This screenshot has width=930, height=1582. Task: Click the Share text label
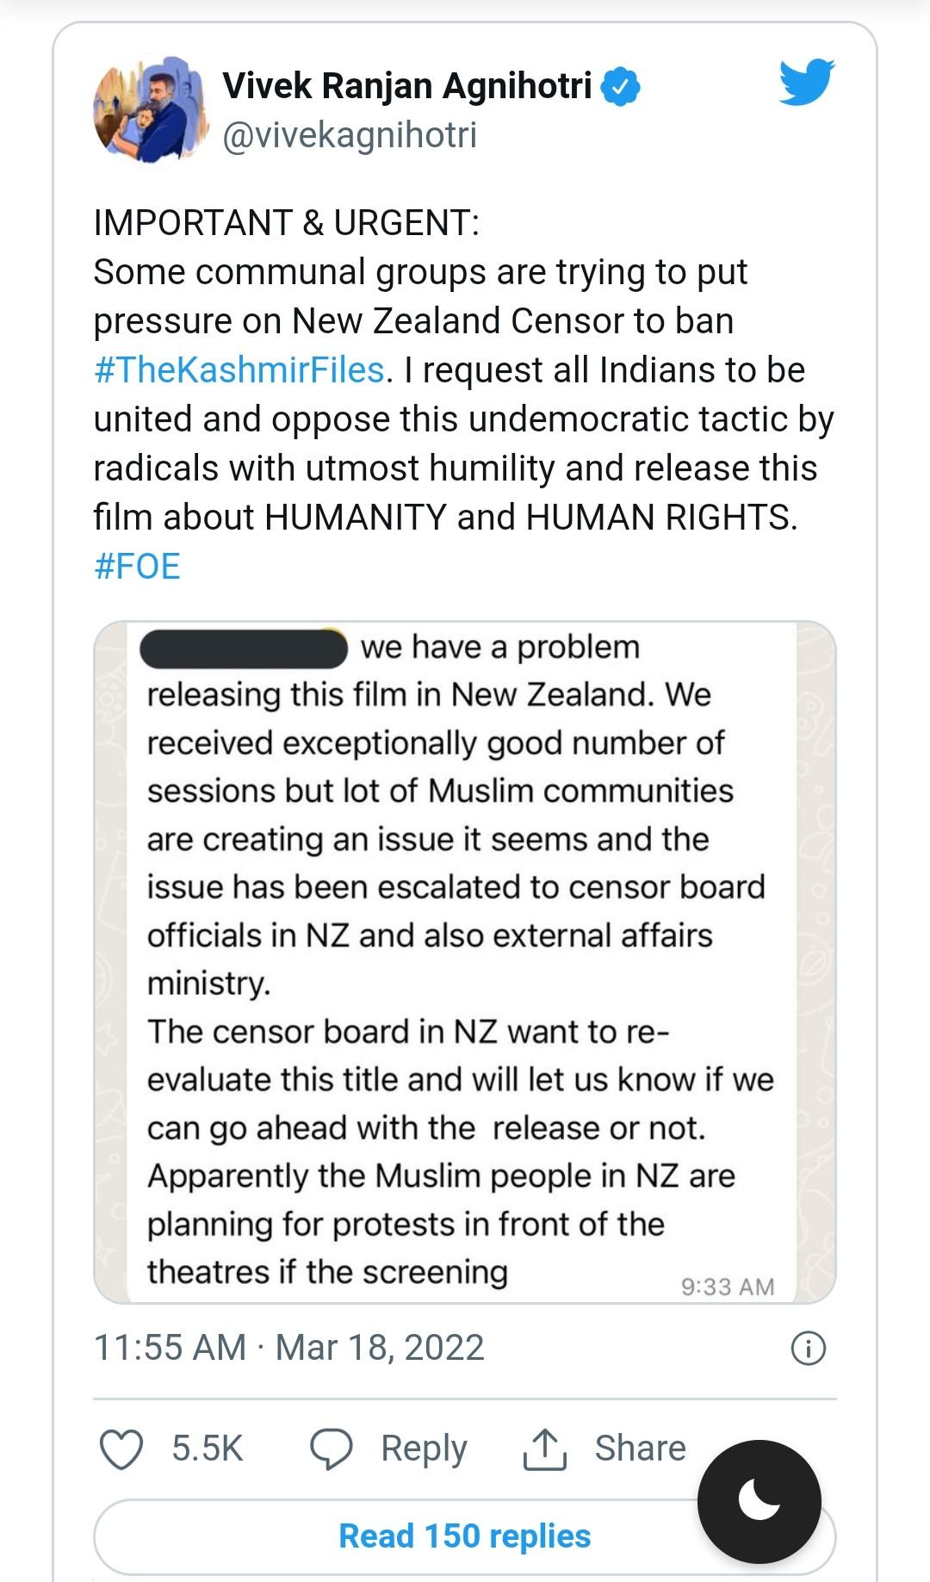[640, 1449]
